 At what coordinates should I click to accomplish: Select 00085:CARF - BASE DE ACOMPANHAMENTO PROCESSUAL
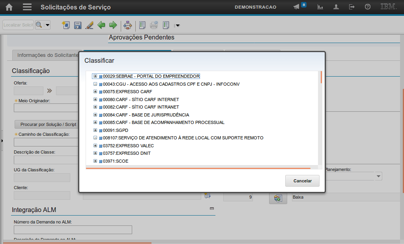(x=164, y=122)
